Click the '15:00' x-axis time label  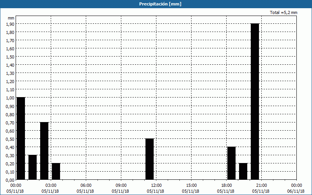[191, 186]
